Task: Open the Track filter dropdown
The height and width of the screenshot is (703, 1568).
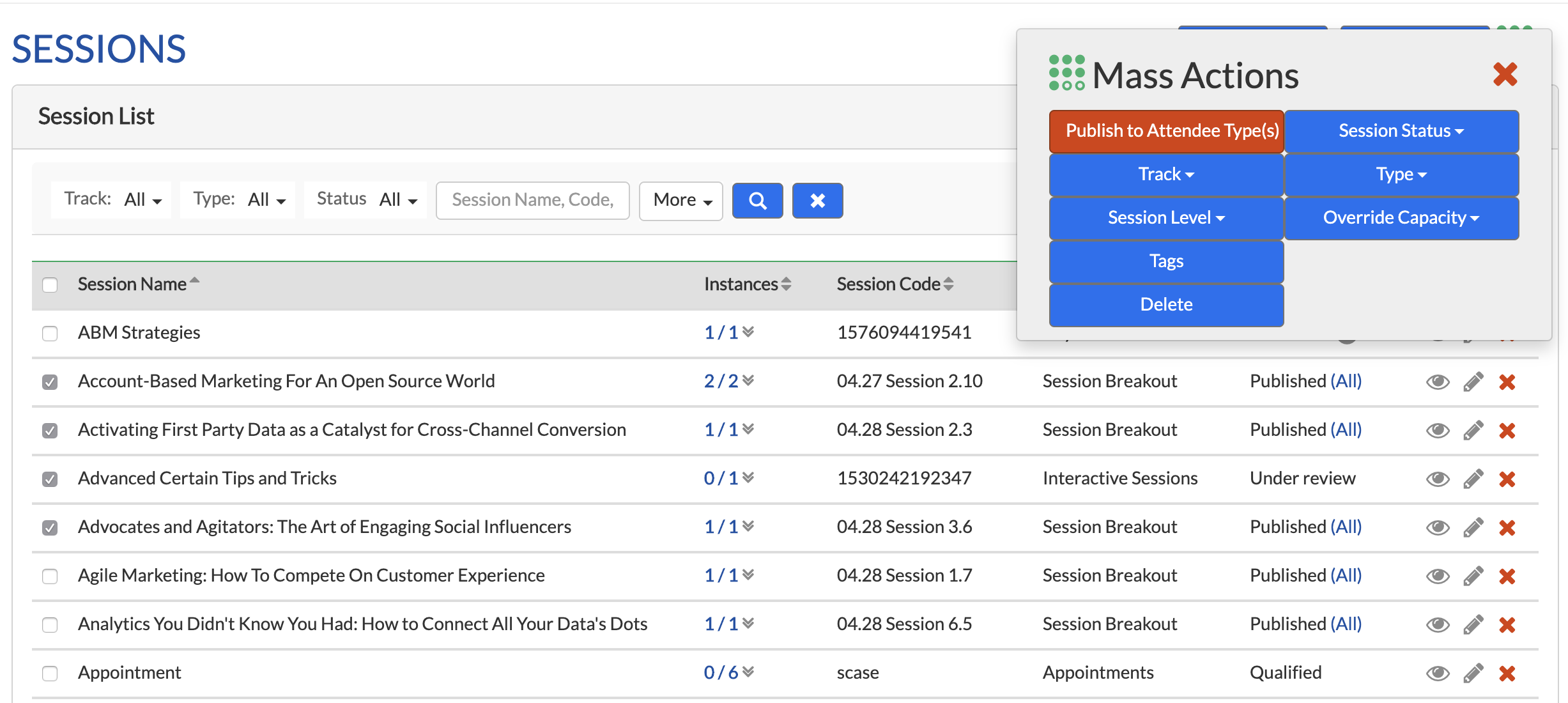Action: 112,200
